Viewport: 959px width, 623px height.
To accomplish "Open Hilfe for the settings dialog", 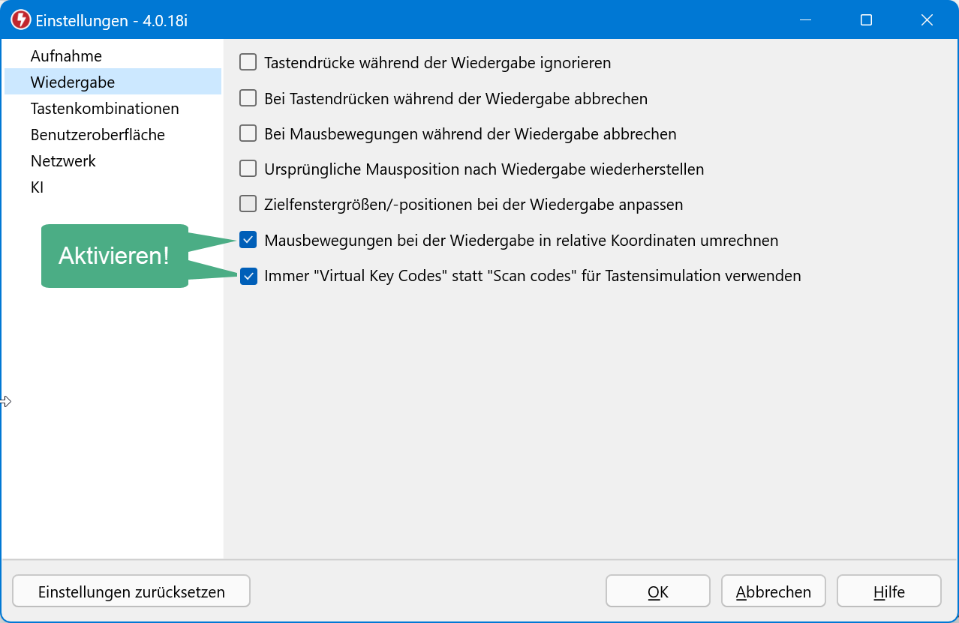I will (x=888, y=592).
